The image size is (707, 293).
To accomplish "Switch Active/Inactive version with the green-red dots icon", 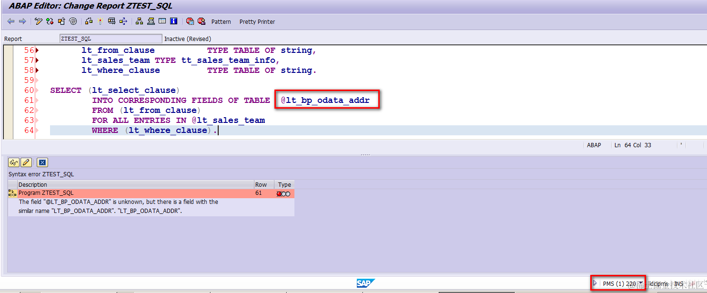I will (50, 21).
